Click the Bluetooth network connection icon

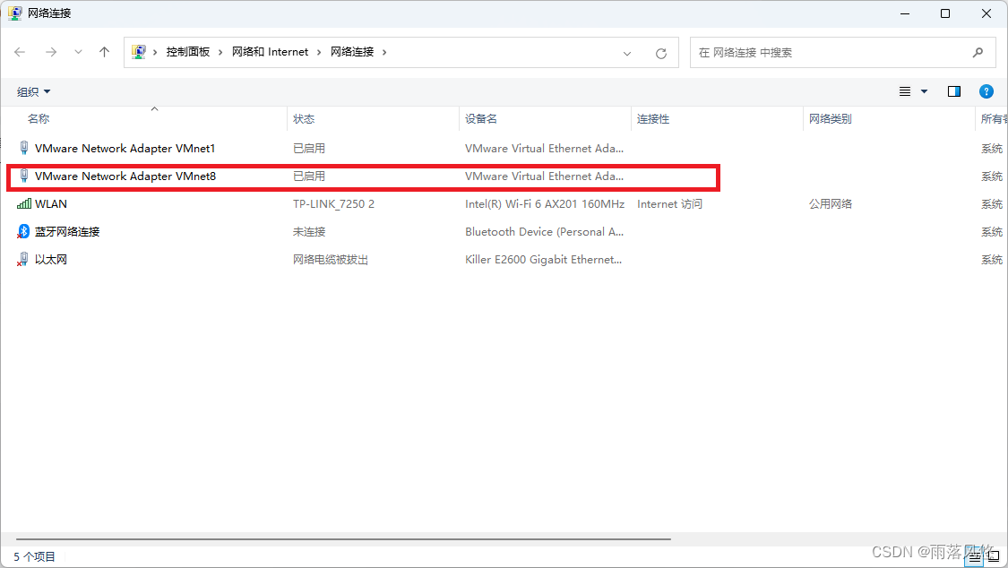tap(24, 231)
